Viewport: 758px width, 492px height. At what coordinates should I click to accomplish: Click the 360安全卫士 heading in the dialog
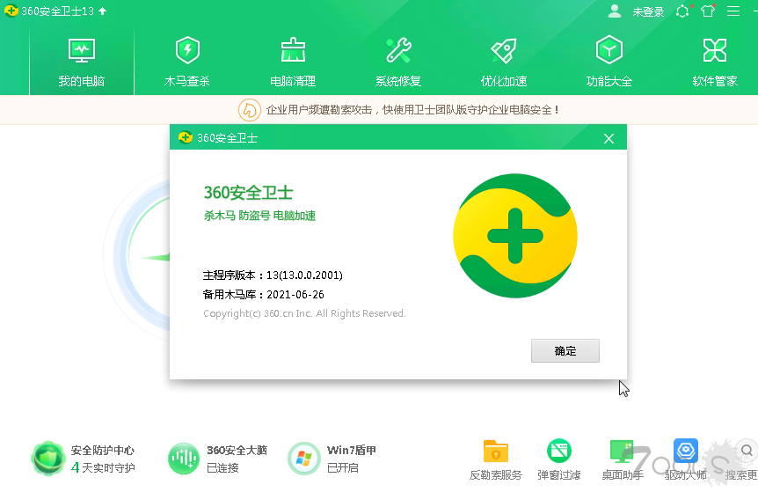click(249, 193)
